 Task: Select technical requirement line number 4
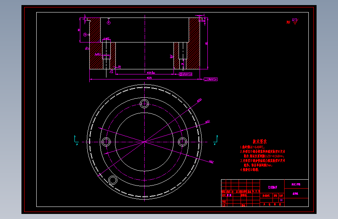click(250, 170)
